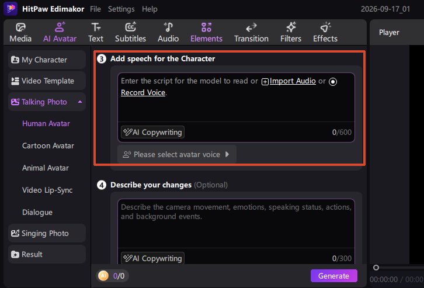Image resolution: width=424 pixels, height=288 pixels.
Task: Open the Text tool icon
Action: pos(96,27)
